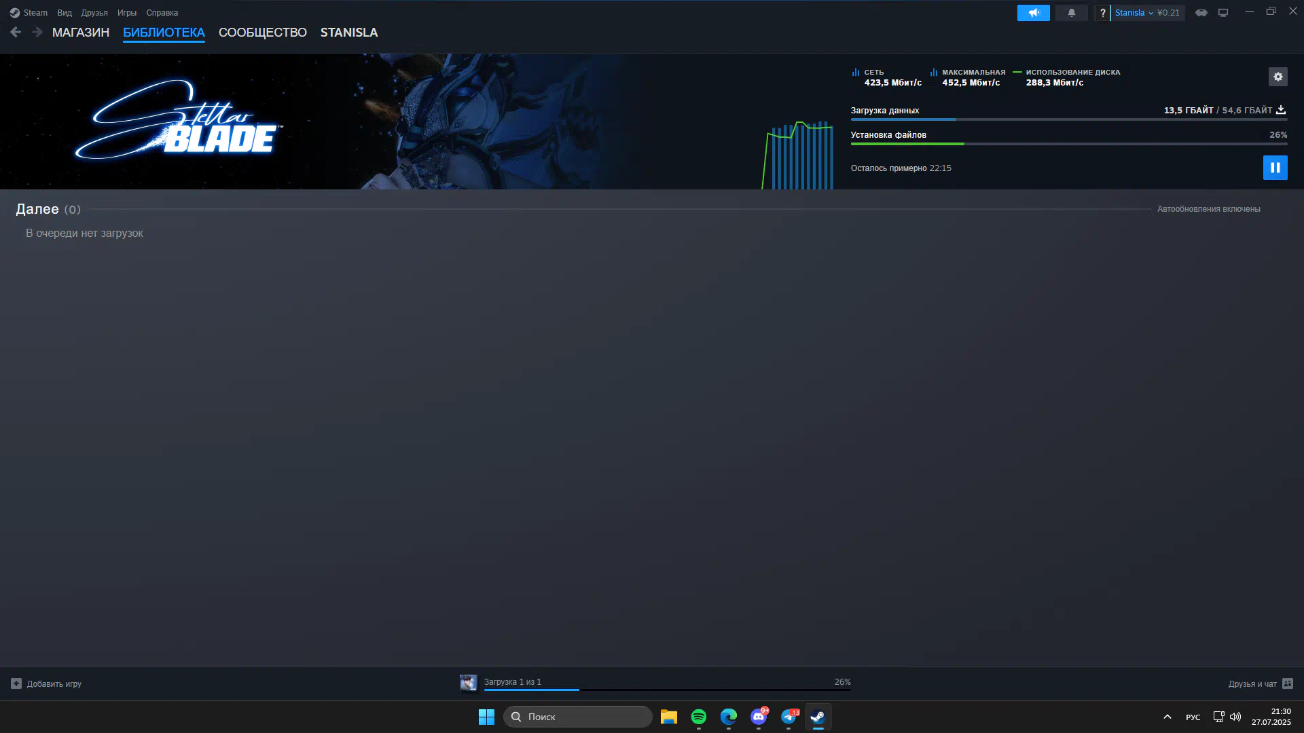Enter VR mode via headset icon
The height and width of the screenshot is (733, 1304).
1201,13
